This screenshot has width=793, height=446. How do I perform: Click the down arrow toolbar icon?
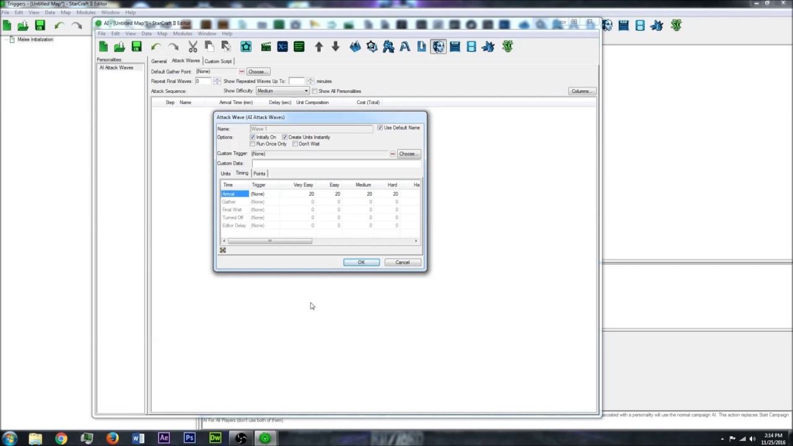click(335, 46)
